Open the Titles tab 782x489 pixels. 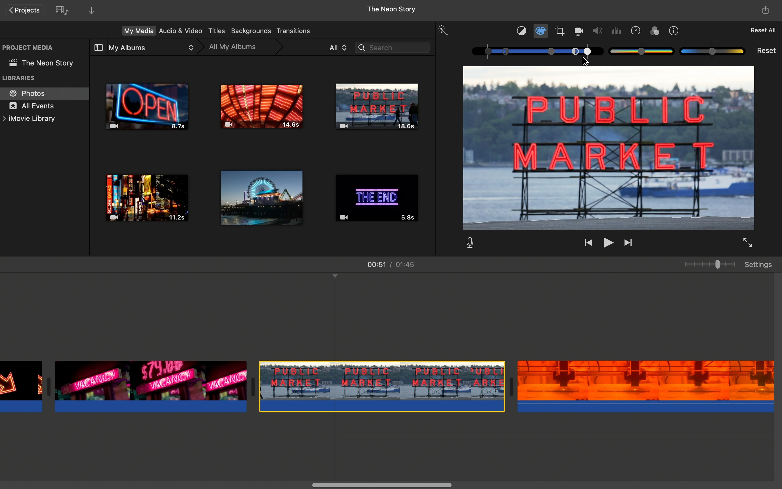point(216,31)
